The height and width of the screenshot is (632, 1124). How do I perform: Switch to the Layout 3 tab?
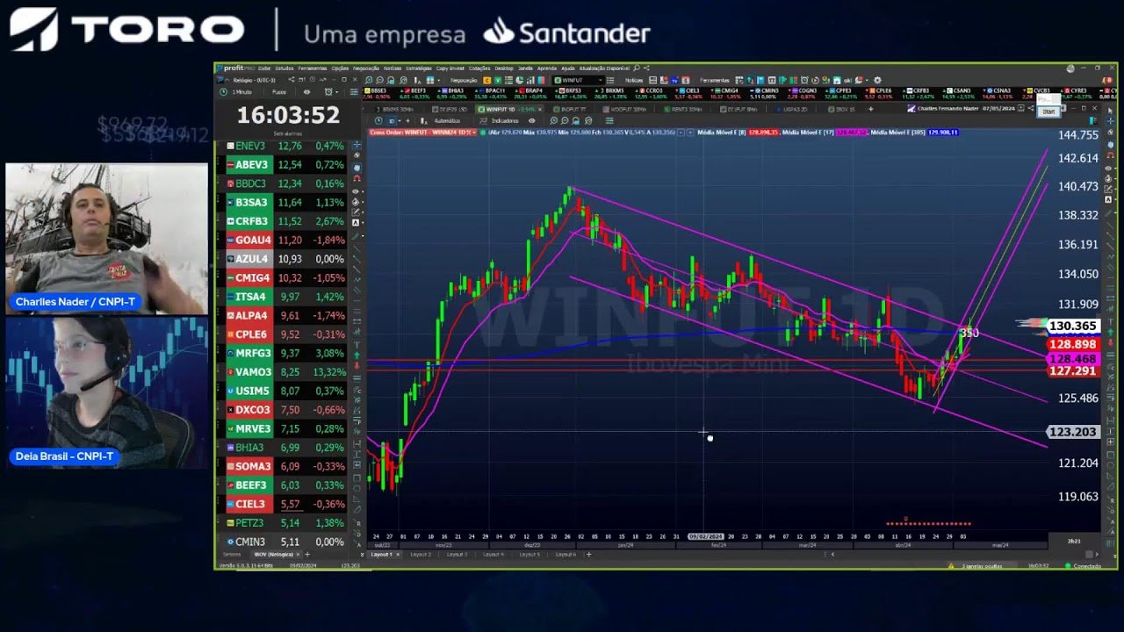click(x=457, y=555)
